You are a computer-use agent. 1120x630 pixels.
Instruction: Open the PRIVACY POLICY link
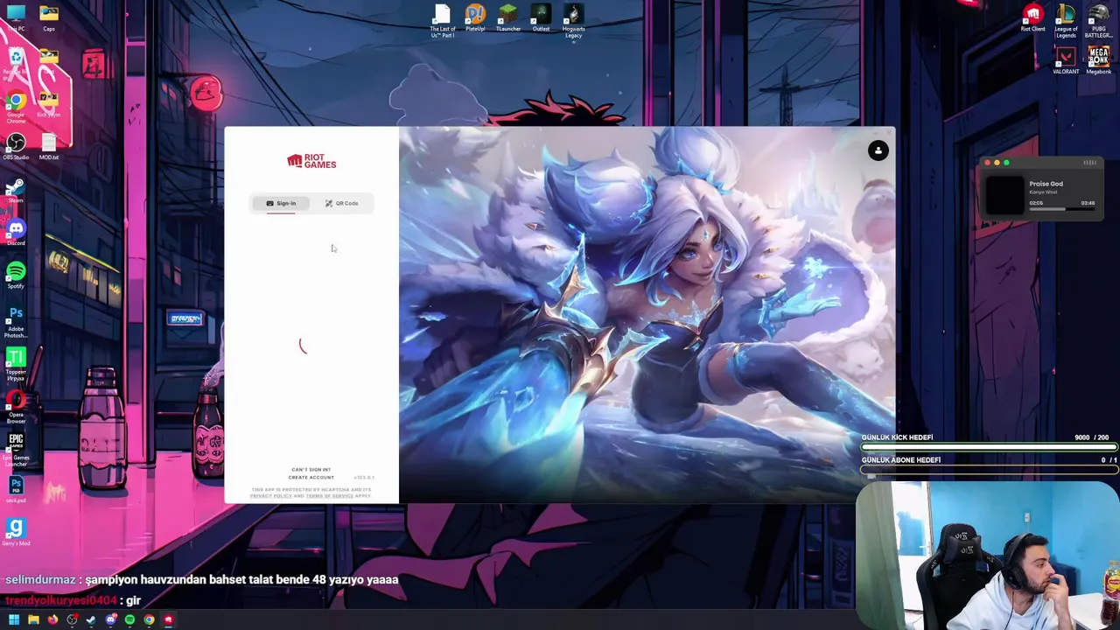click(x=270, y=496)
